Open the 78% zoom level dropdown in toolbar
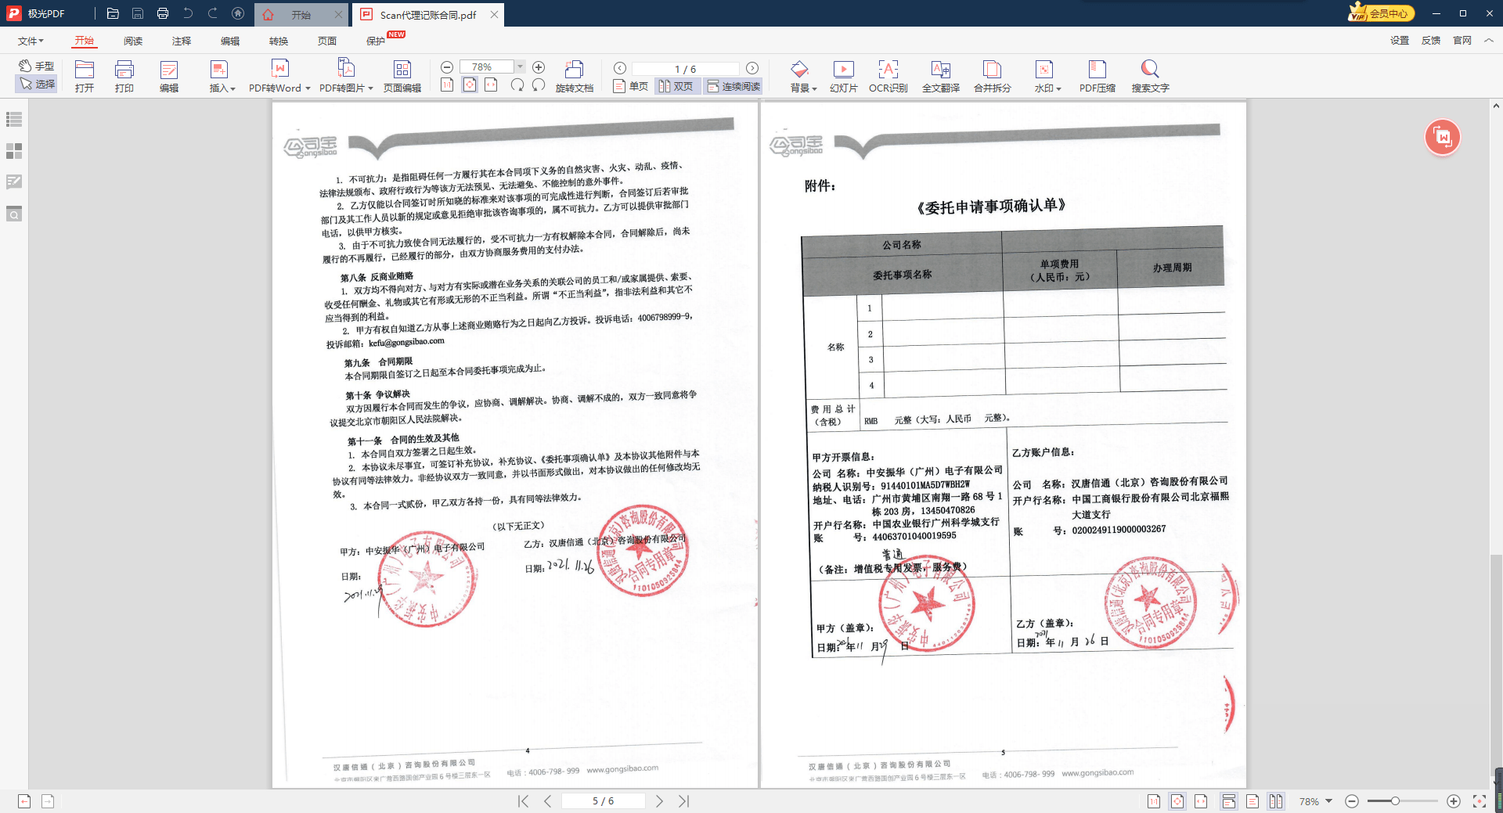1503x813 pixels. click(520, 67)
